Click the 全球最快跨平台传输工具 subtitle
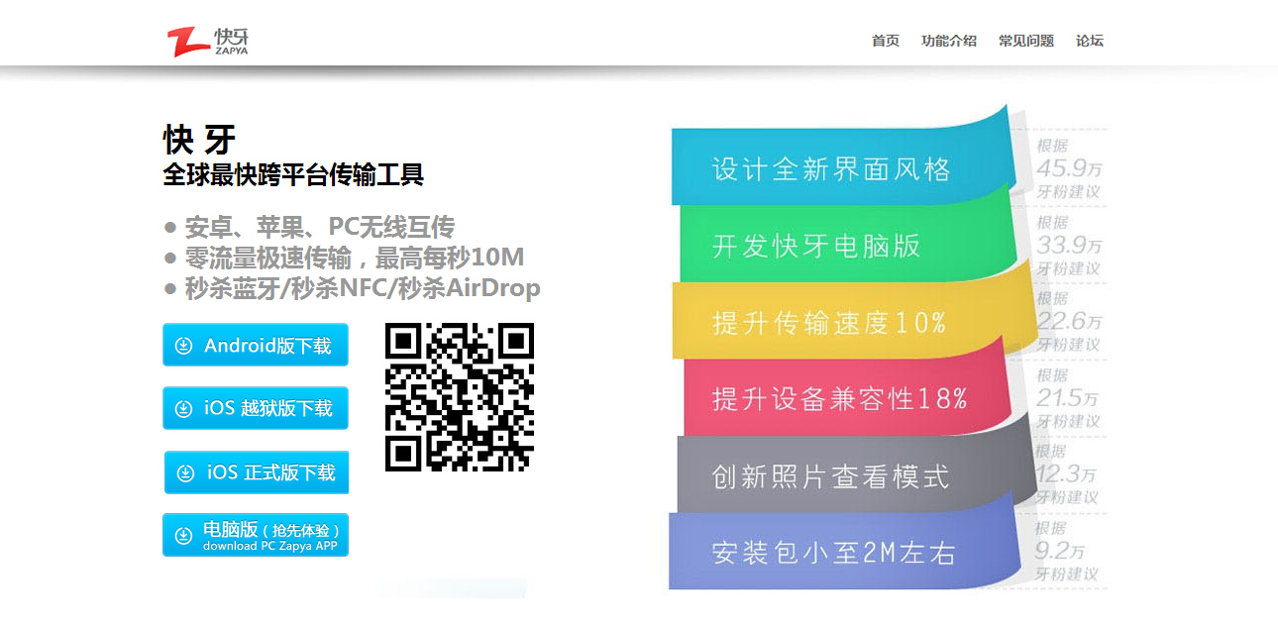Image resolution: width=1278 pixels, height=625 pixels. coord(294,175)
